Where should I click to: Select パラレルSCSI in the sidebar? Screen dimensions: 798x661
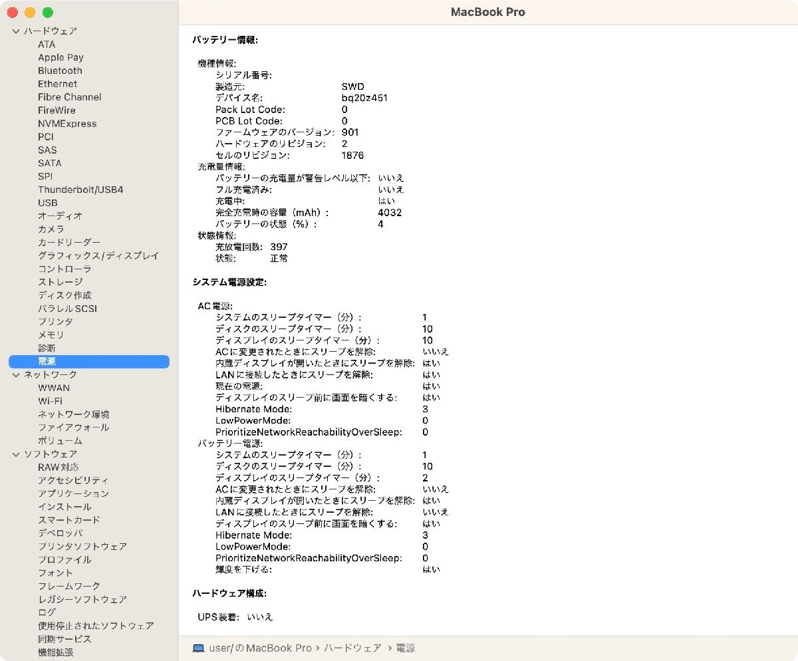click(x=67, y=309)
